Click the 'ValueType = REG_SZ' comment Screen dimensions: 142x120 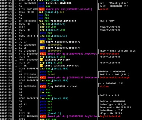113,104
